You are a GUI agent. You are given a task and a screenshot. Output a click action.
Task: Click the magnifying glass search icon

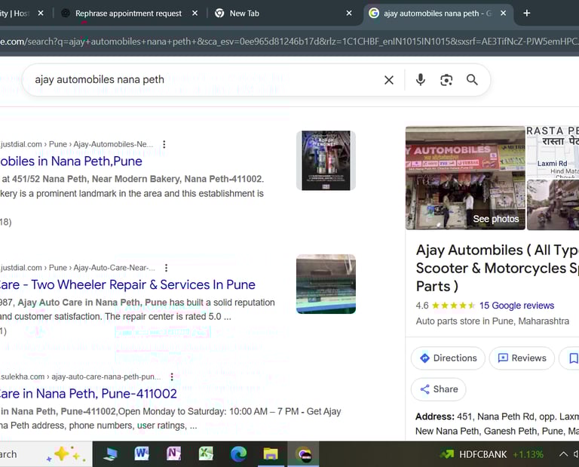click(472, 80)
